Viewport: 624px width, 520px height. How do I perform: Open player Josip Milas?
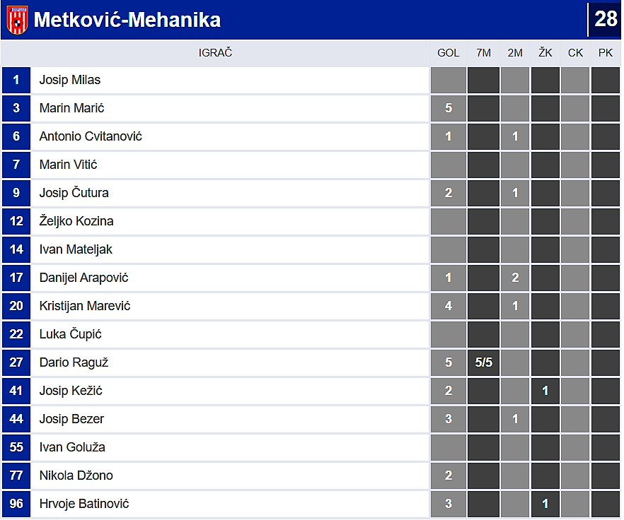click(70, 80)
